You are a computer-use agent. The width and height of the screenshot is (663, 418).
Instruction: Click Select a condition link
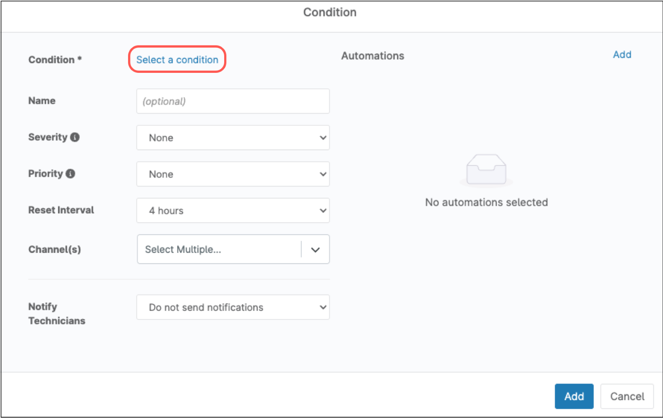177,60
